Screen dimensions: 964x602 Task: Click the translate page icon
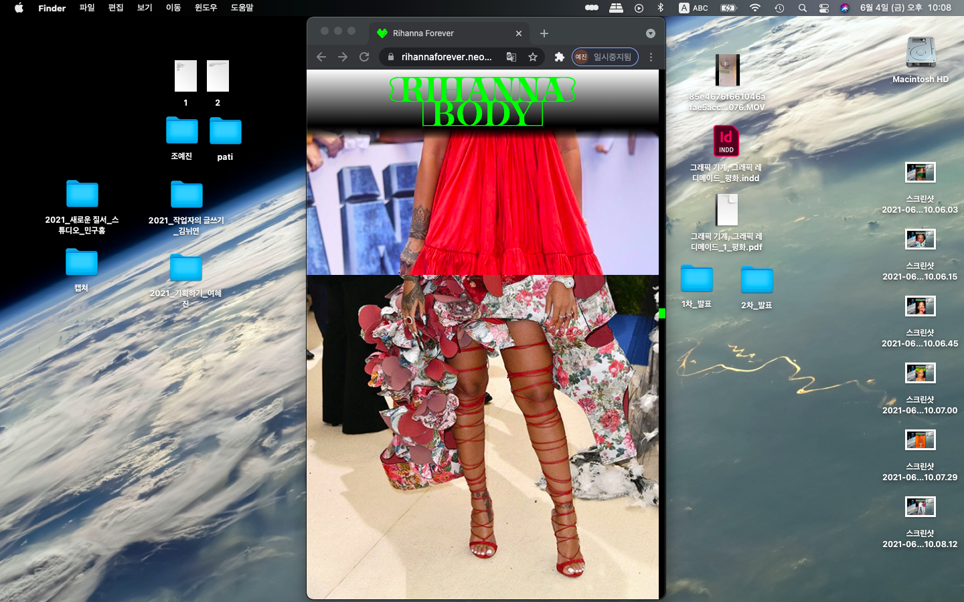coord(511,57)
